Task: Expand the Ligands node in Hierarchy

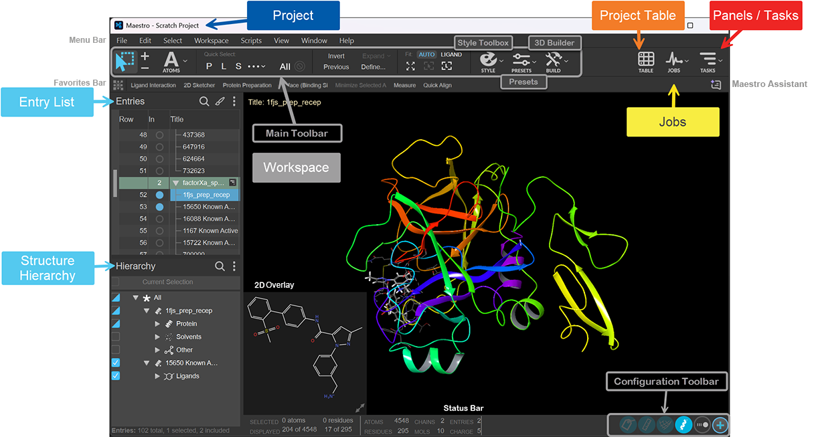Action: (158, 376)
